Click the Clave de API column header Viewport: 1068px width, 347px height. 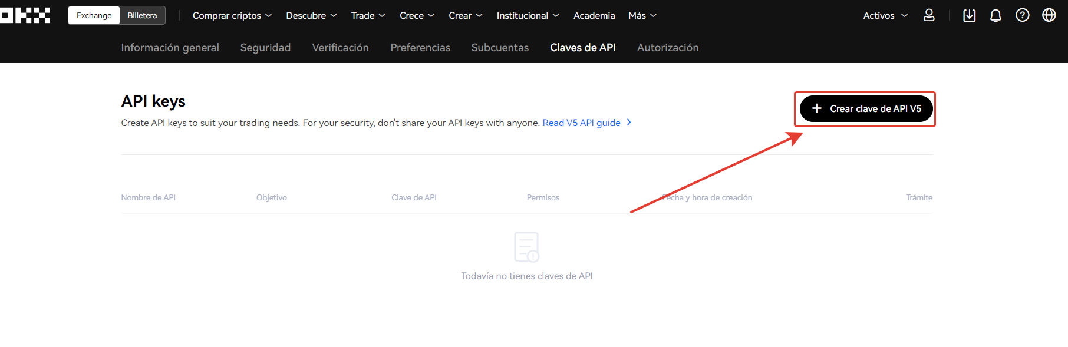tap(414, 197)
